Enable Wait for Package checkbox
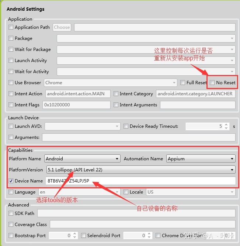240x246 pixels. 11,49
